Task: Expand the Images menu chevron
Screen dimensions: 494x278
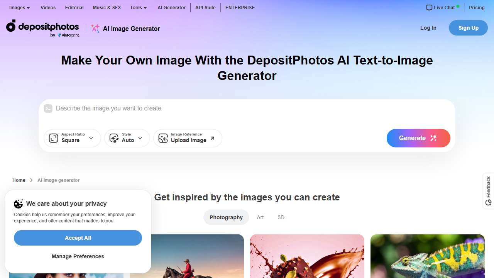Action: [28, 8]
